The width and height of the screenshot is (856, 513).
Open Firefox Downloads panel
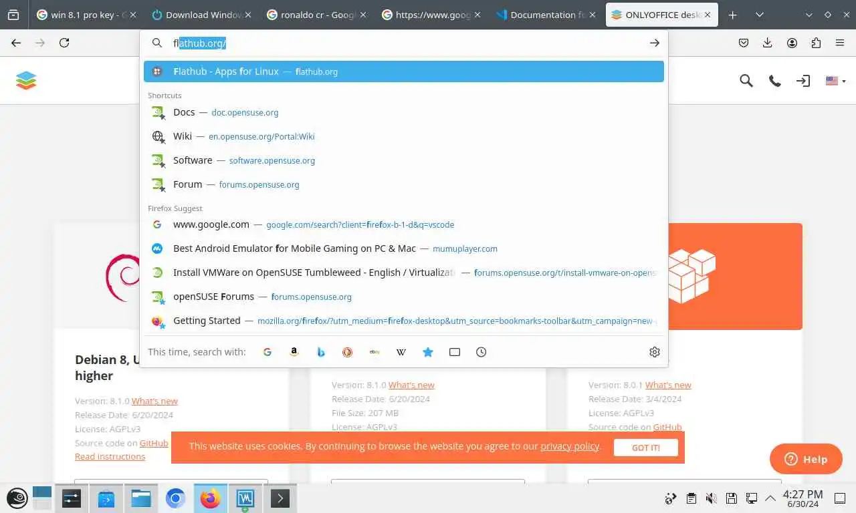point(768,43)
